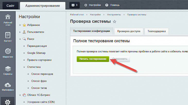Go to Рабочий стол breadcrumb
This screenshot has width=188, height=105.
[77, 15]
